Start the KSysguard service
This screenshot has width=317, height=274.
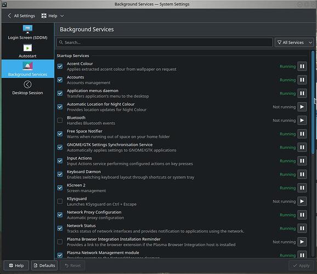click(x=302, y=201)
